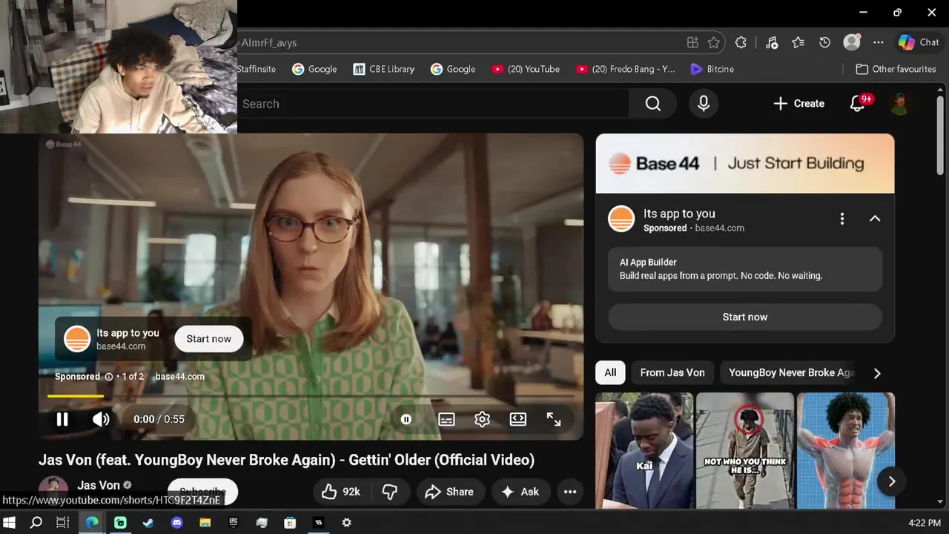Click the magnifier search button
The image size is (949, 534).
653,104
